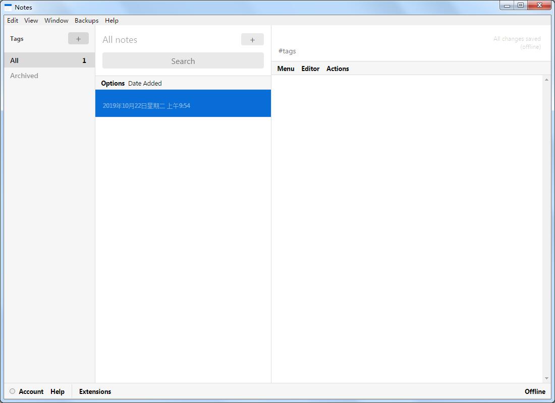Screen dimensions: 555x403
Task: Click Account in the bottom bar
Action: 31,391
